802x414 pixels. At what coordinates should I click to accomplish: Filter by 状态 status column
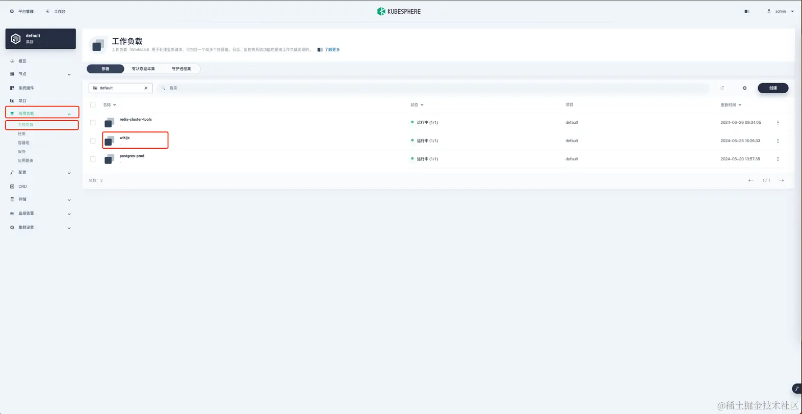pyautogui.click(x=417, y=105)
